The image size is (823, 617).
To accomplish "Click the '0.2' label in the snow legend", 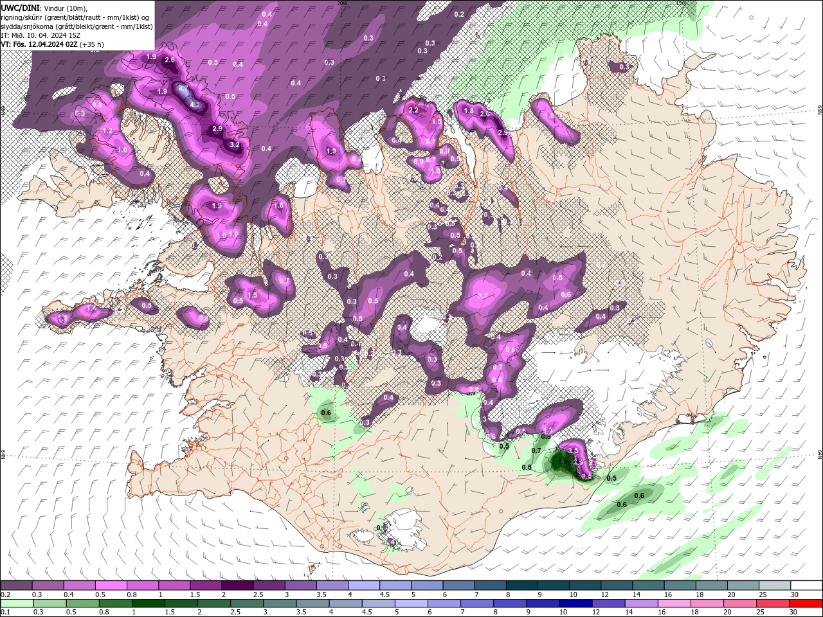I will tap(5, 595).
